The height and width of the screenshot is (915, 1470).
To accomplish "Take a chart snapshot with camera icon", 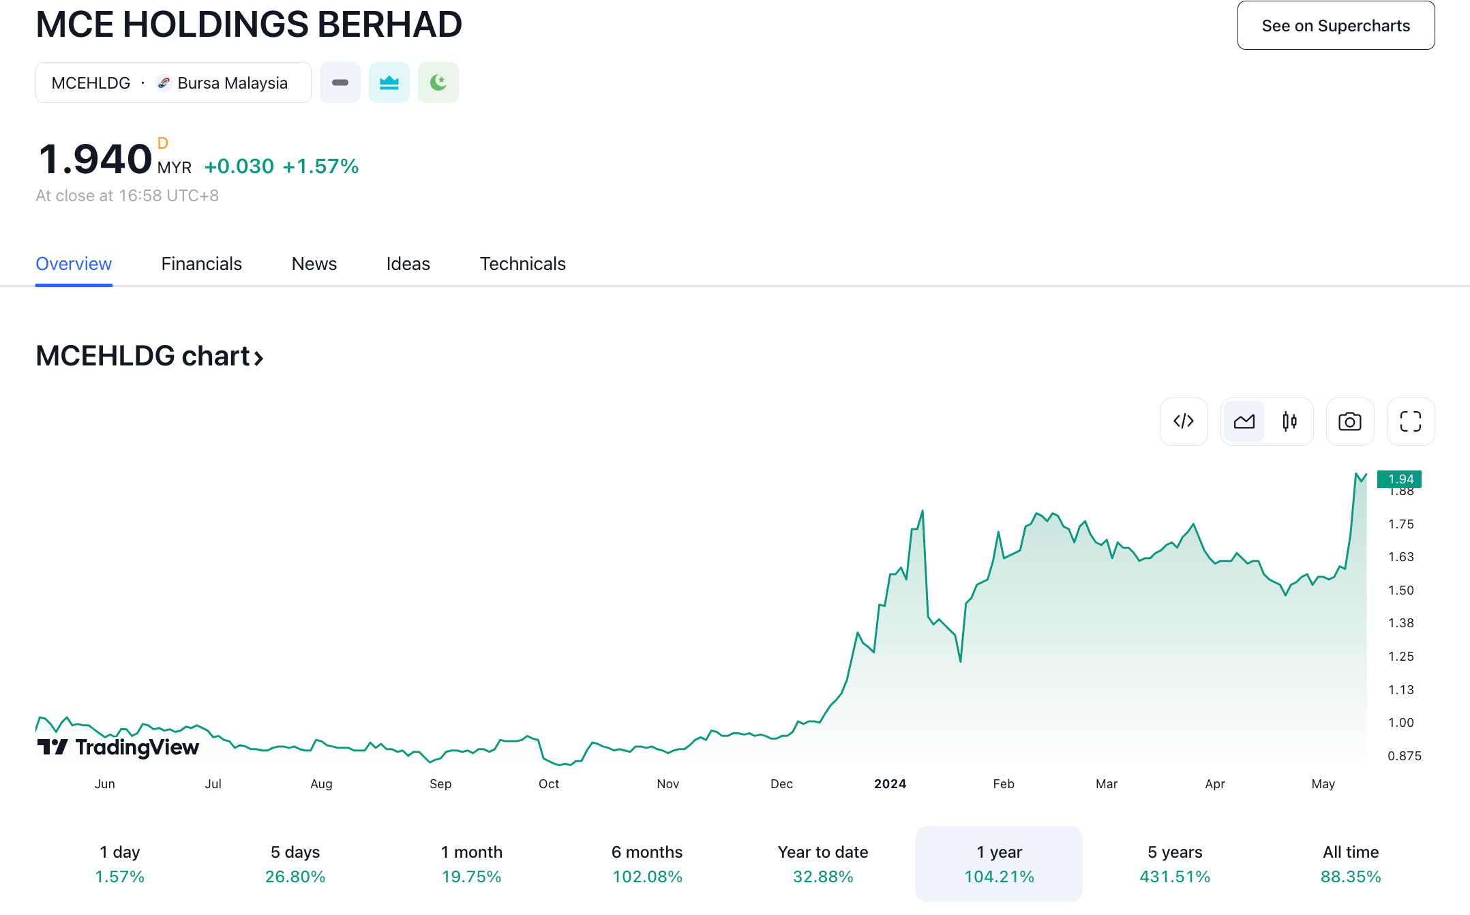I will click(x=1349, y=421).
